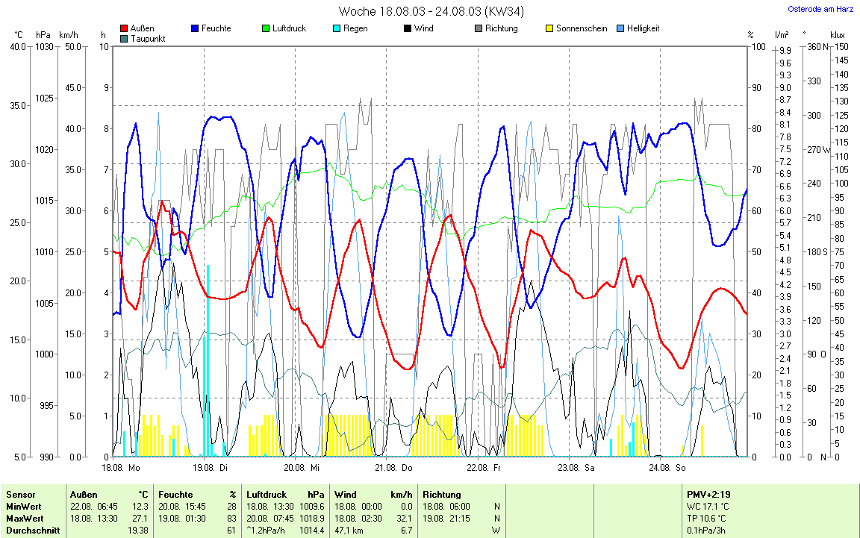Image resolution: width=860 pixels, height=538 pixels.
Task: Click the green Luftdruck legend swatch
Action: [266, 28]
